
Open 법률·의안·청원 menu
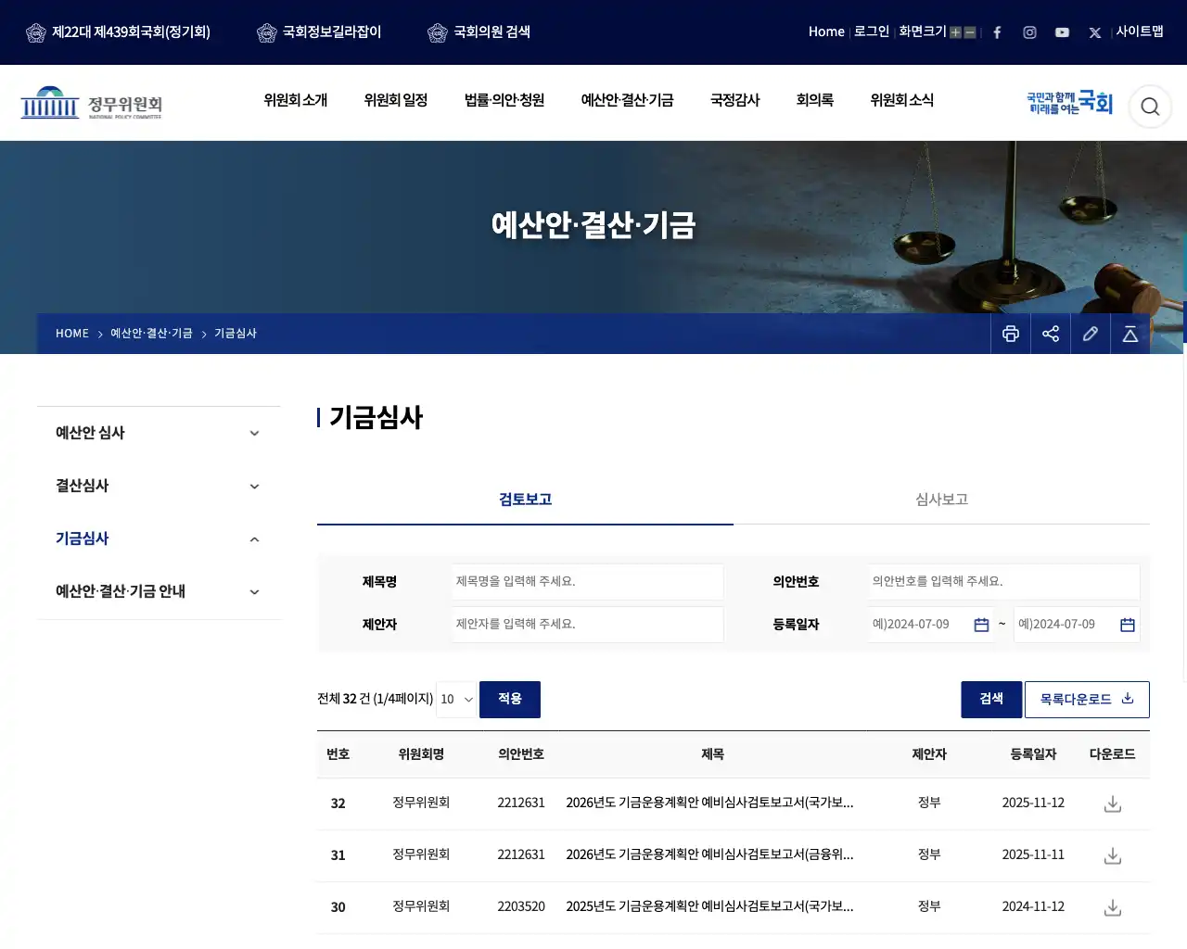(504, 100)
